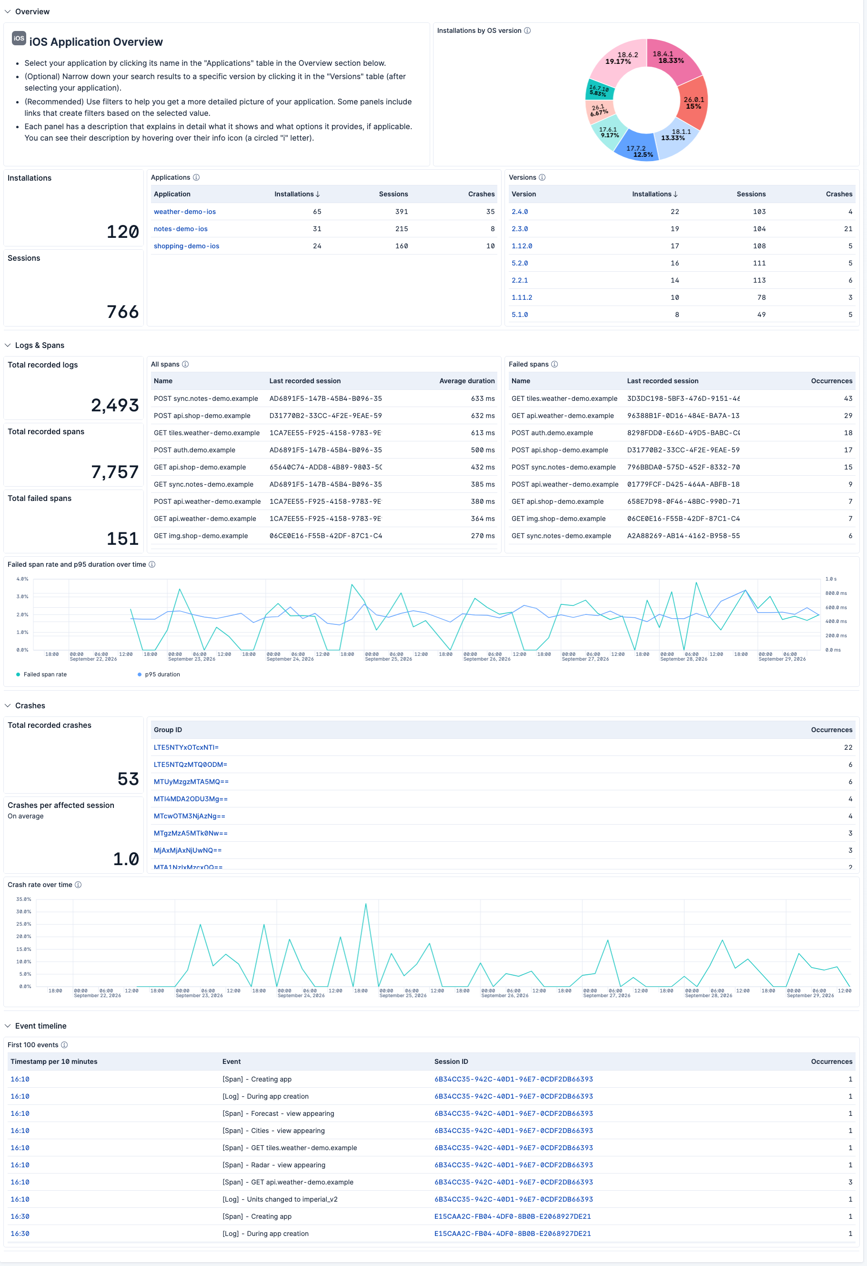The height and width of the screenshot is (1266, 867).
Task: Click Installations metric value 120
Action: click(122, 232)
